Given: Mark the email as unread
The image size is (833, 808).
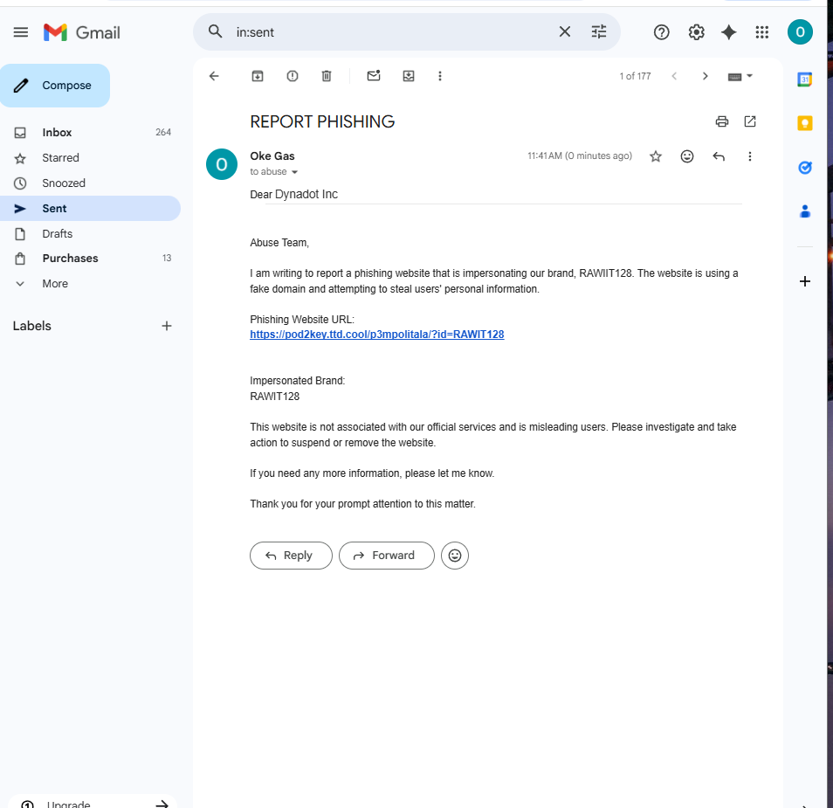Looking at the screenshot, I should click(374, 75).
